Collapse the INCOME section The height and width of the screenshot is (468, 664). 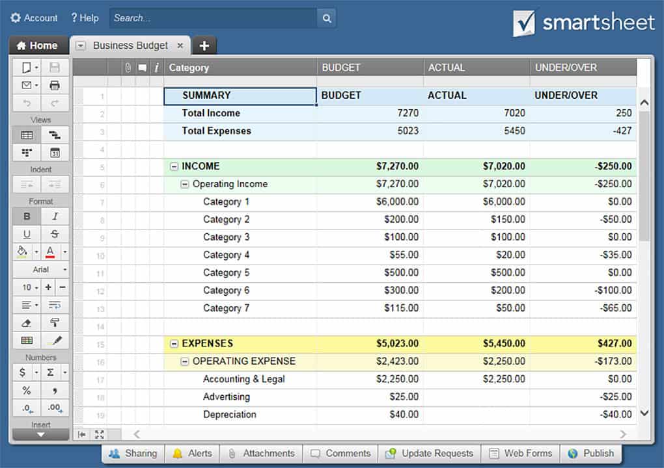tap(174, 166)
